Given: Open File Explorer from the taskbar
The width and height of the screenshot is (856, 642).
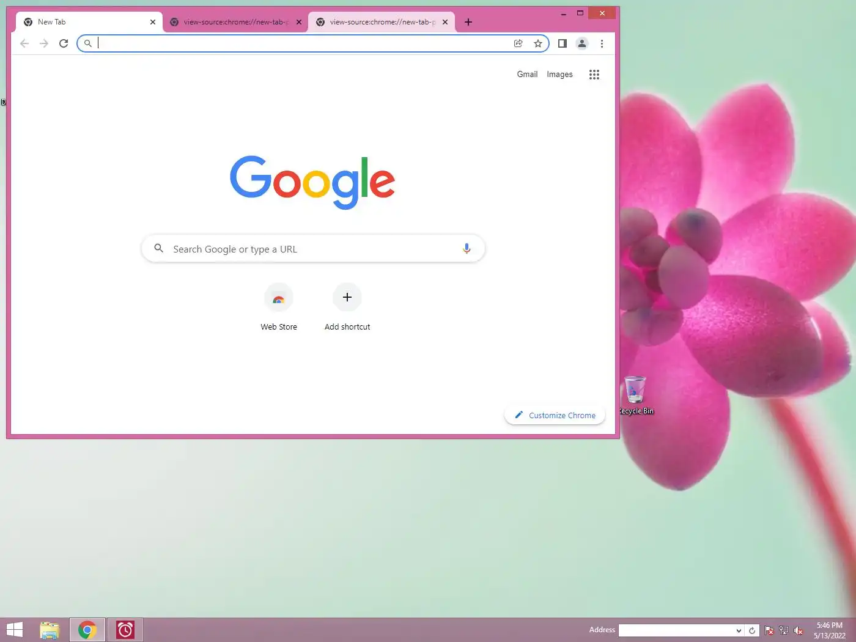Looking at the screenshot, I should pos(50,630).
